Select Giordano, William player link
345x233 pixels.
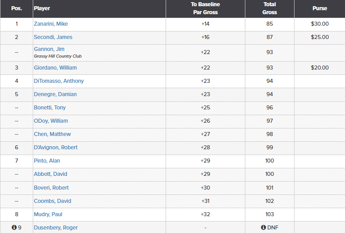[55, 68]
